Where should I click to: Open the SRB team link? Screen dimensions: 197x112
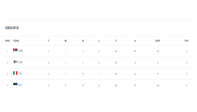point(21,51)
